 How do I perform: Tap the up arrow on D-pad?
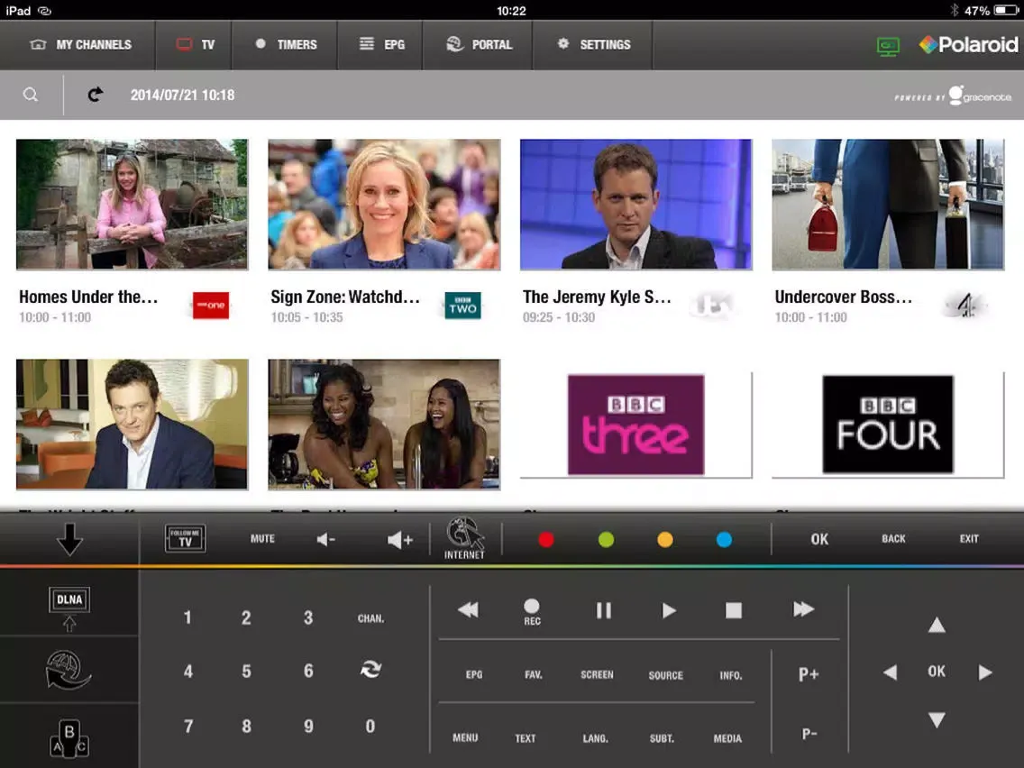tap(937, 625)
